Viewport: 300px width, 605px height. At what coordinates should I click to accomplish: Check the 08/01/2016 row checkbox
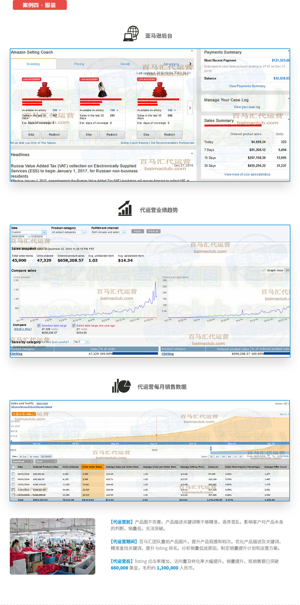[x=13, y=474]
